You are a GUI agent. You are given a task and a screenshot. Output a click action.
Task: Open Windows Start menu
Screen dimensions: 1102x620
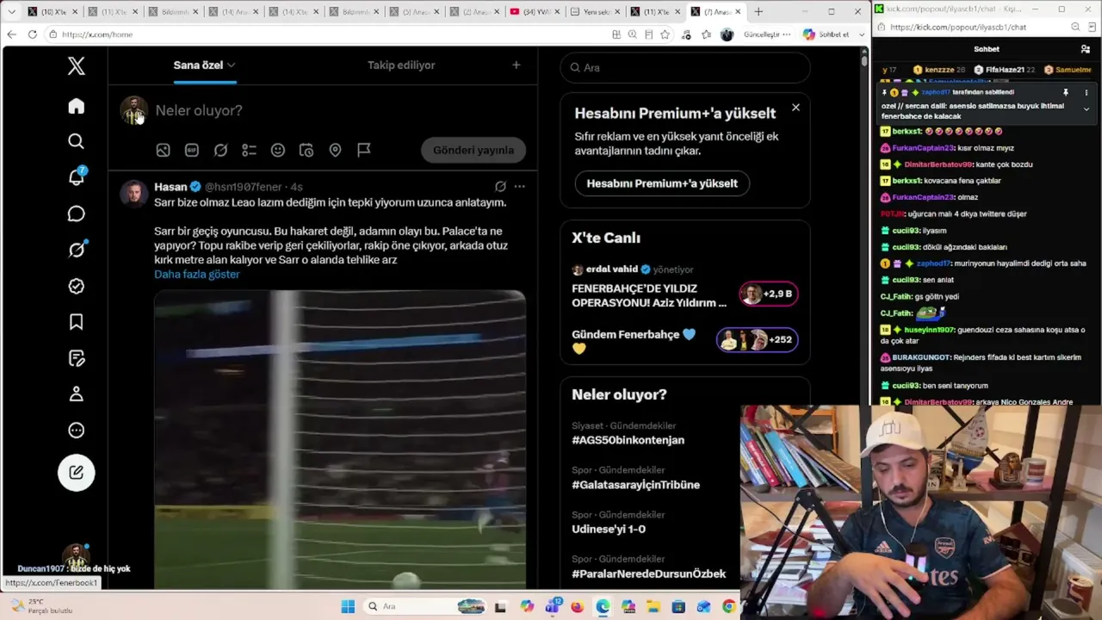click(348, 606)
